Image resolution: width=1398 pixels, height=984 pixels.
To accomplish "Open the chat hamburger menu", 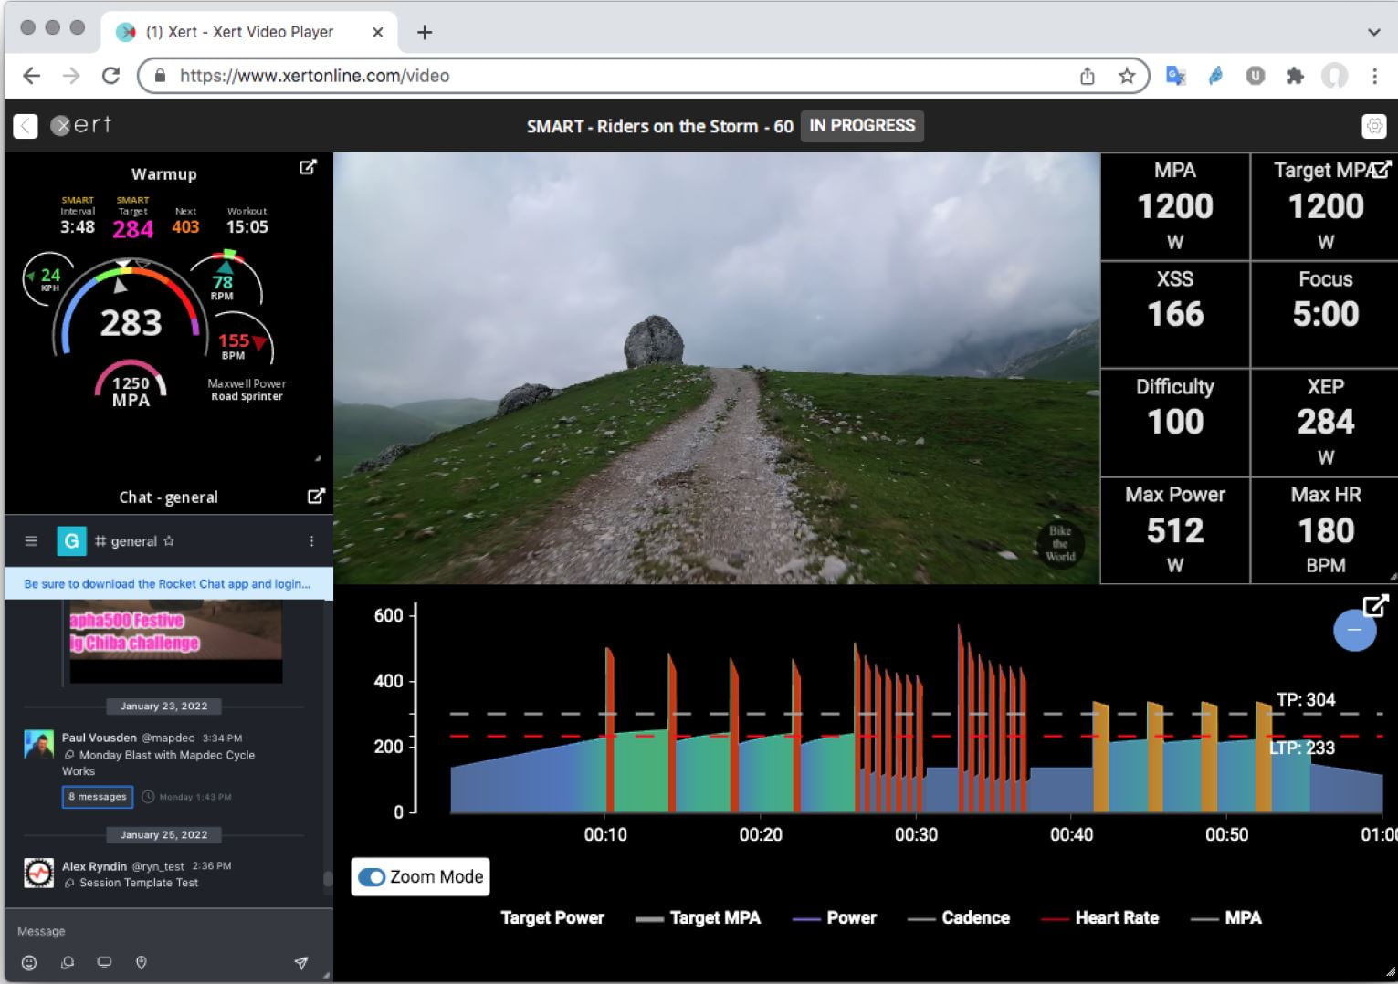I will click(x=31, y=541).
